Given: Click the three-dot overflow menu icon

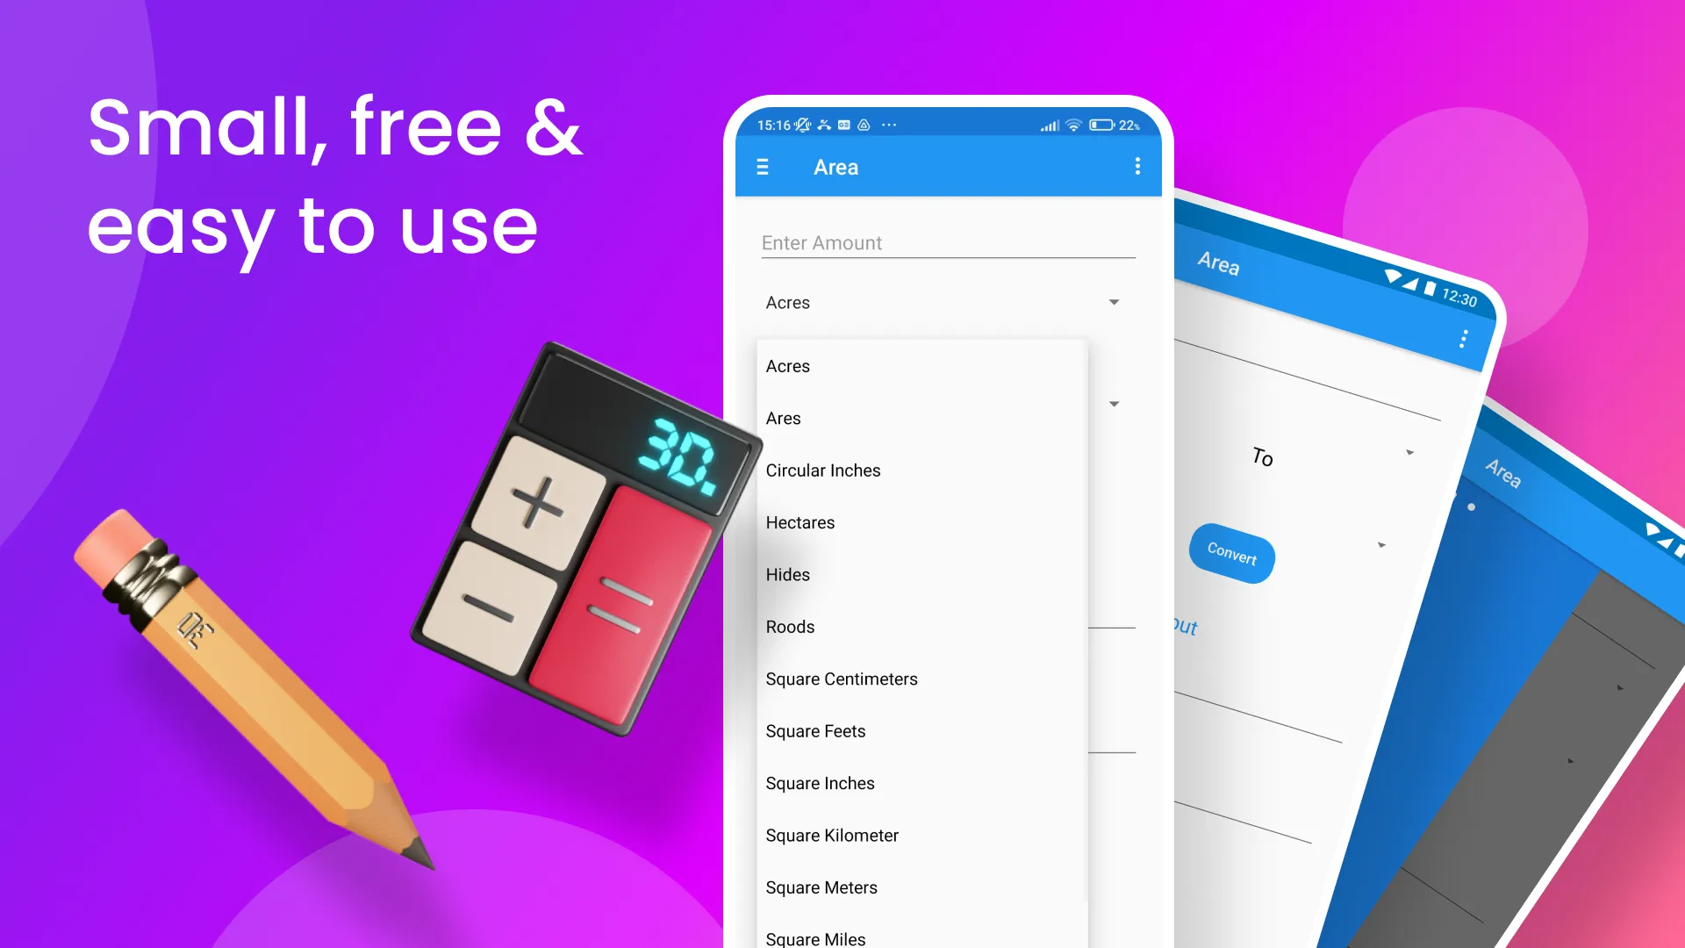Looking at the screenshot, I should (1136, 168).
